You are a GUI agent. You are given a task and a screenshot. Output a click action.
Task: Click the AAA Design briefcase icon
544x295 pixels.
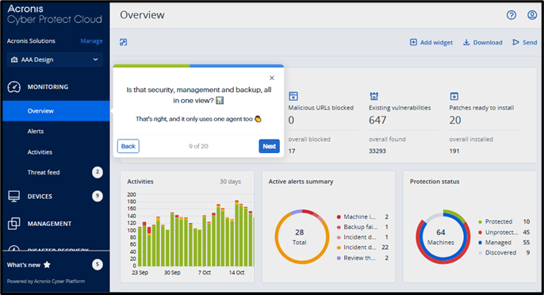click(x=14, y=59)
